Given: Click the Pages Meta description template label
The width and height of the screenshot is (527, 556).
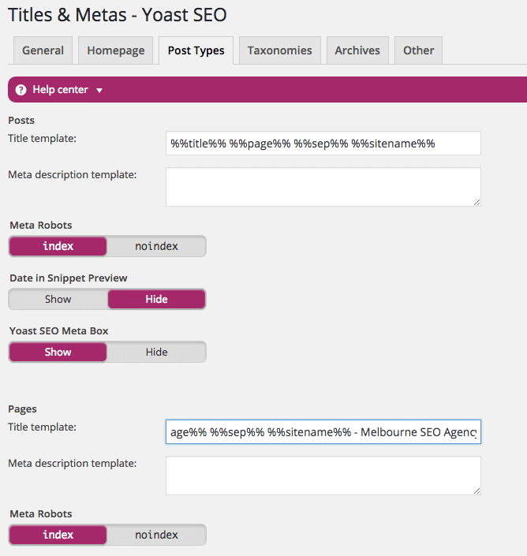Looking at the screenshot, I should coord(73,463).
